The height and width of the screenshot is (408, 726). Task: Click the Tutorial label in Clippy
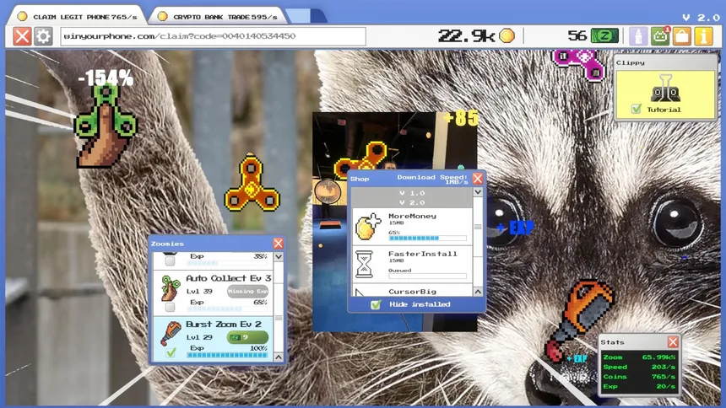(x=664, y=110)
